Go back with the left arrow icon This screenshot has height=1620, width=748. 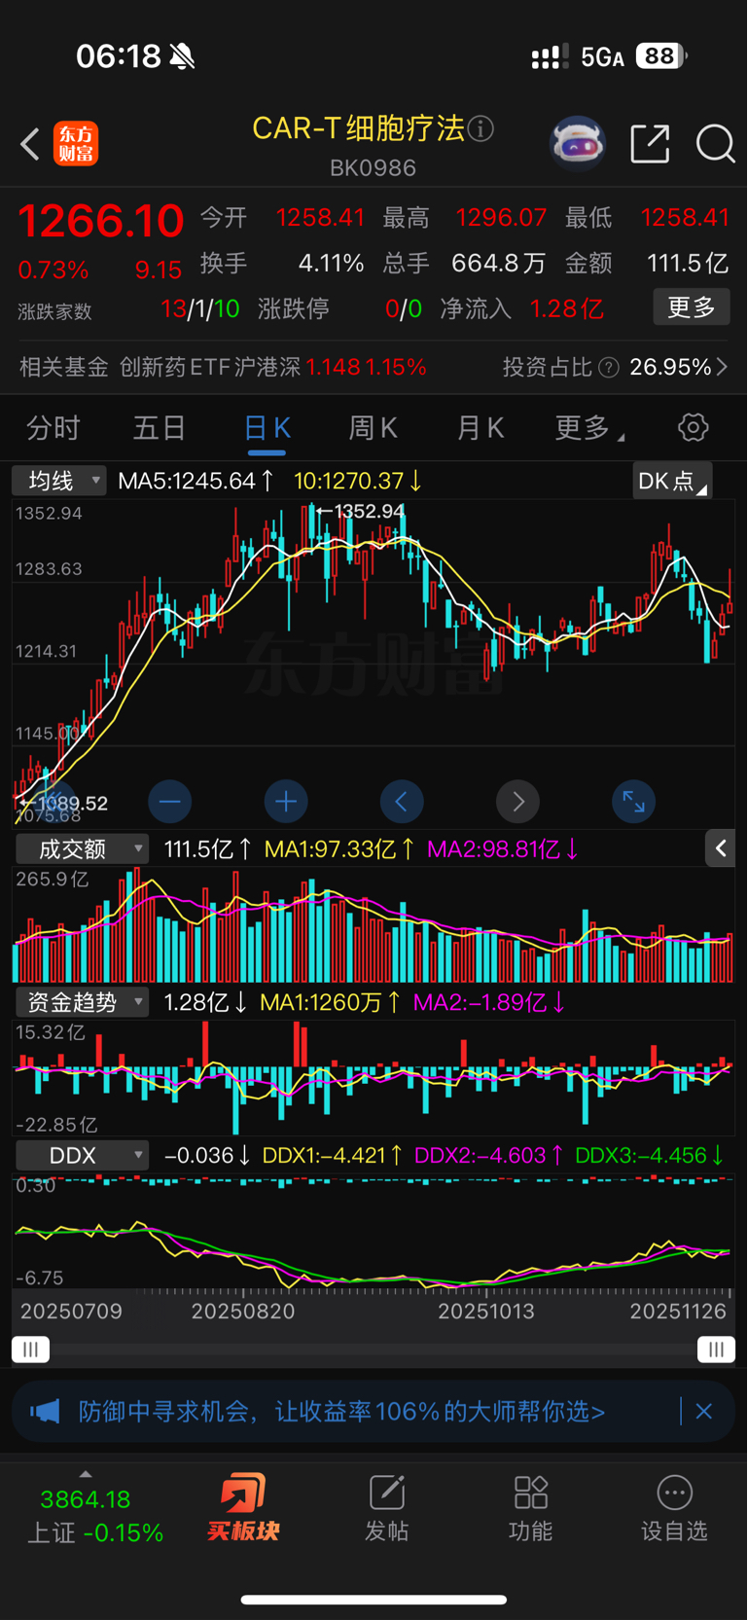tap(30, 144)
